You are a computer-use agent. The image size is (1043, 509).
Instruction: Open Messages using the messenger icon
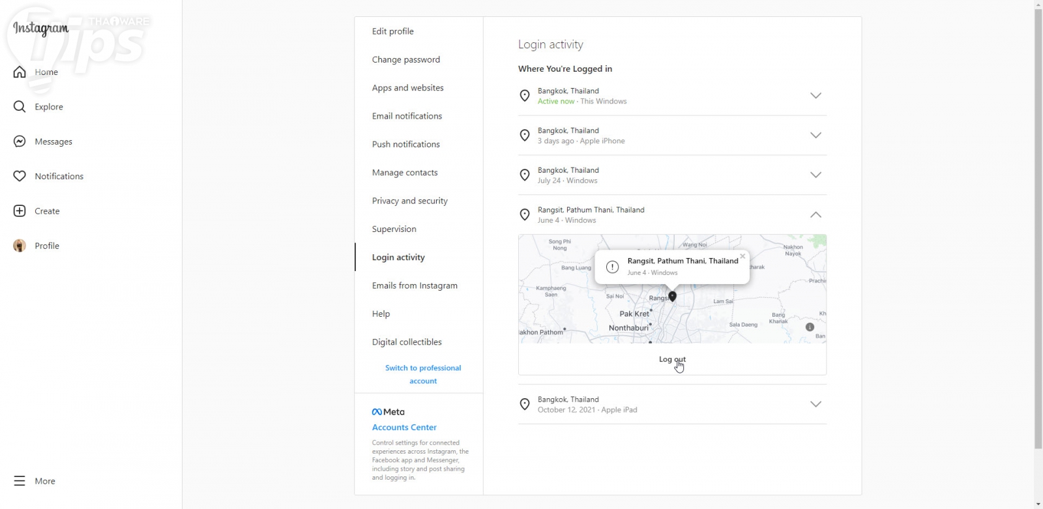20,141
